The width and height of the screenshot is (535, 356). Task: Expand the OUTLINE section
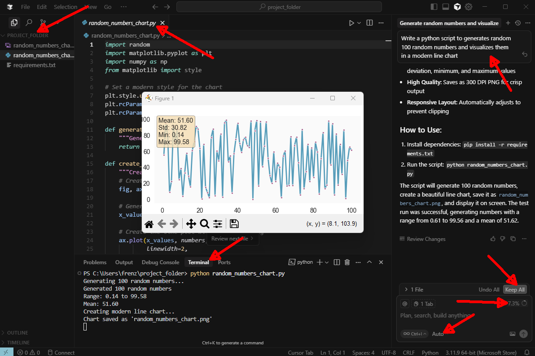click(x=17, y=333)
